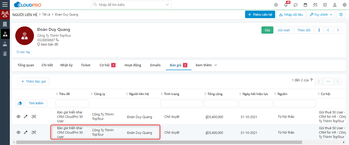Viewport: 349px width, 145px height.
Task: Click the Thêm Liên hệ button
Action: click(x=260, y=15)
